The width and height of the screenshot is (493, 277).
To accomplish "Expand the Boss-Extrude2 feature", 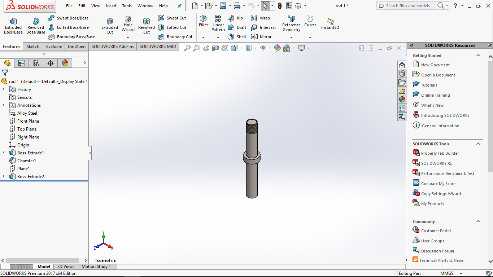I will 4,177.
